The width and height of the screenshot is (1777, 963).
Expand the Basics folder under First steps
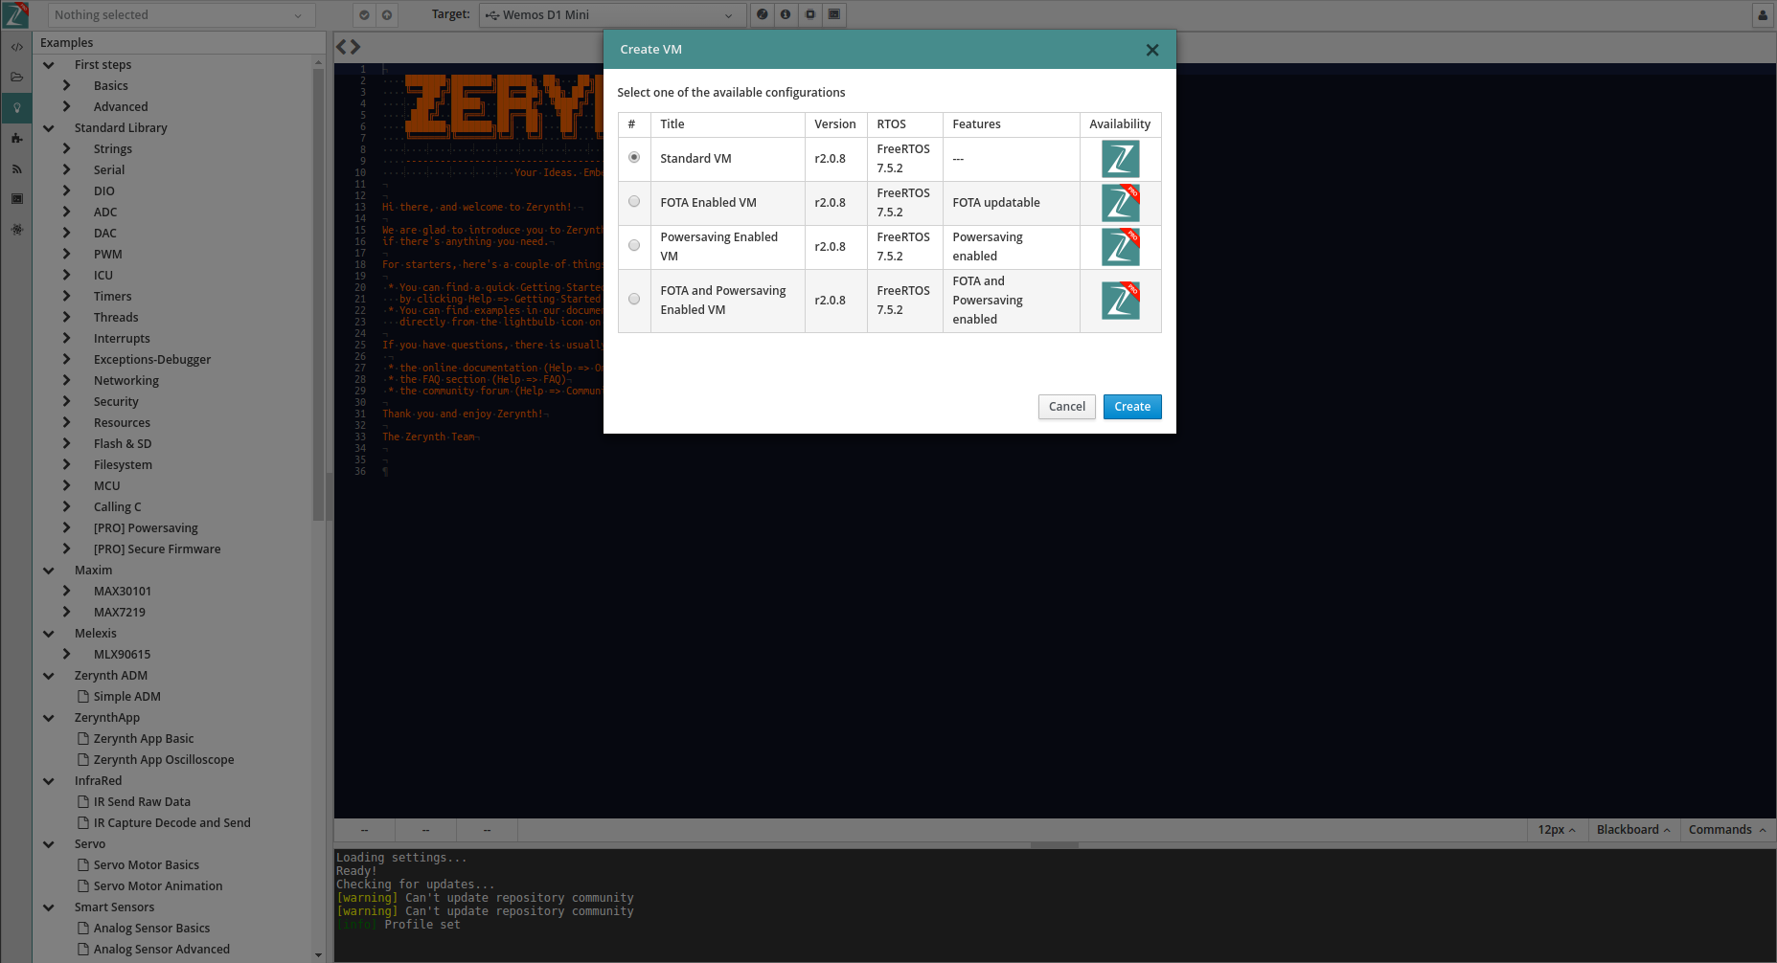click(67, 85)
